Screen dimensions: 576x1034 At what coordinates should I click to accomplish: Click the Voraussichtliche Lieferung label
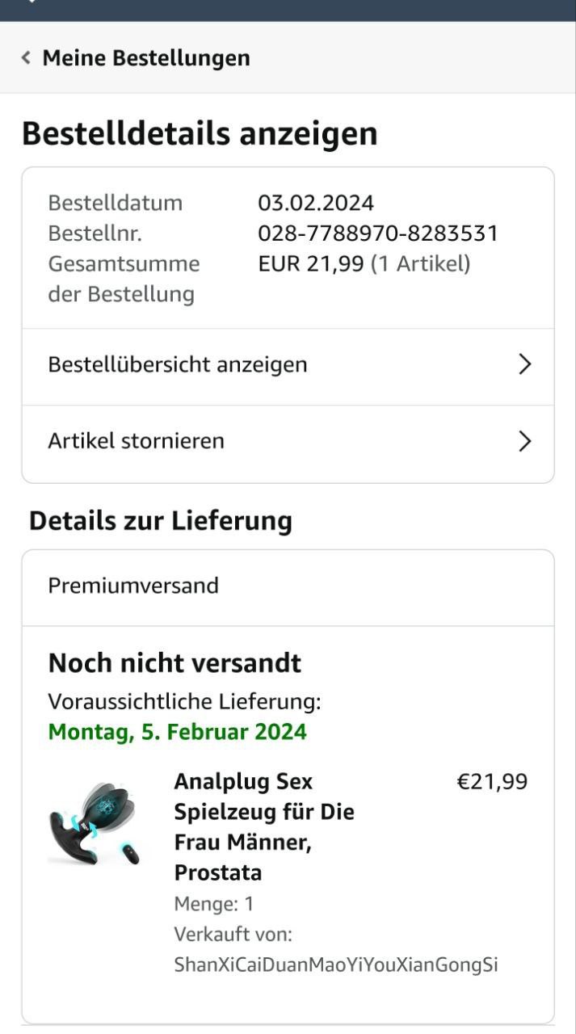pos(184,701)
